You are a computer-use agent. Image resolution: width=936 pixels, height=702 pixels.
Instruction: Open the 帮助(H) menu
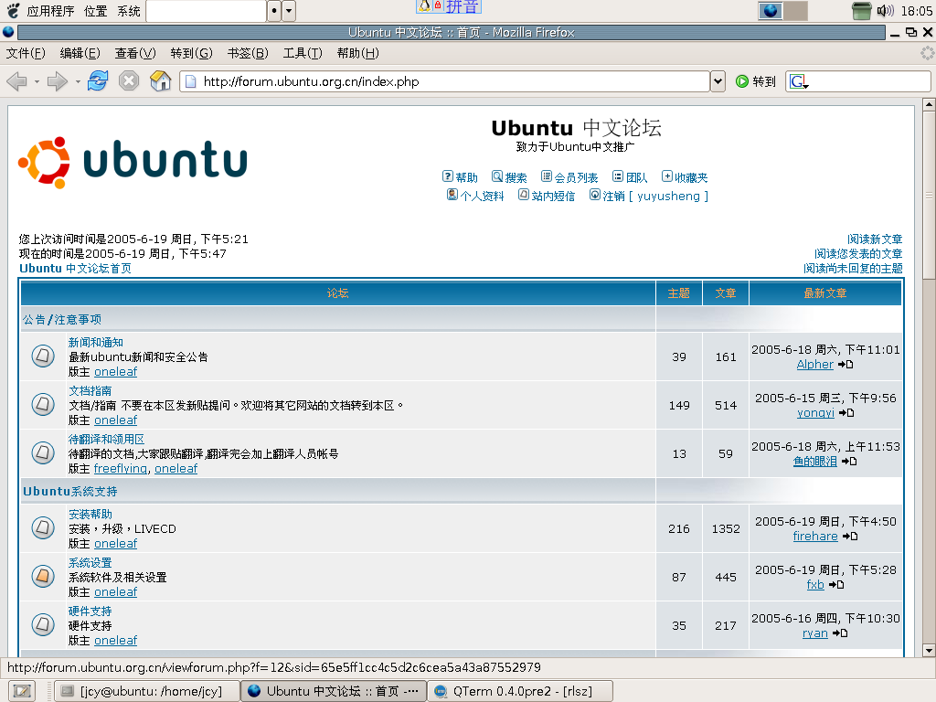[357, 53]
